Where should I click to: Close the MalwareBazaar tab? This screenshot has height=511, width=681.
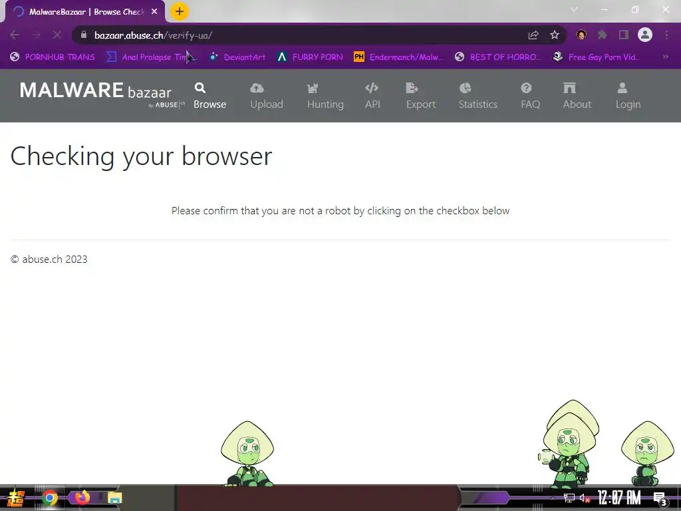click(x=154, y=12)
